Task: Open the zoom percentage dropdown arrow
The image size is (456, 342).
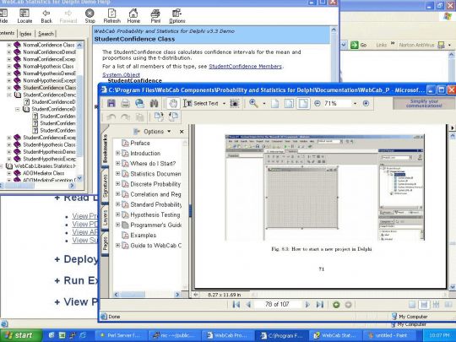Action: (355, 104)
